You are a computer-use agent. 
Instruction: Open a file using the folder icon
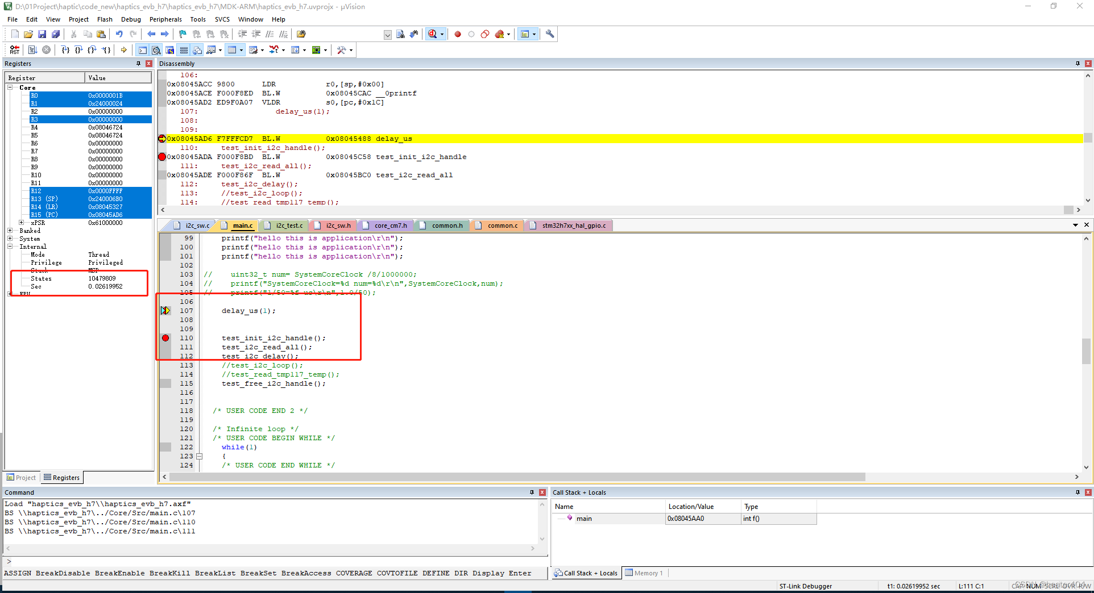coord(28,34)
